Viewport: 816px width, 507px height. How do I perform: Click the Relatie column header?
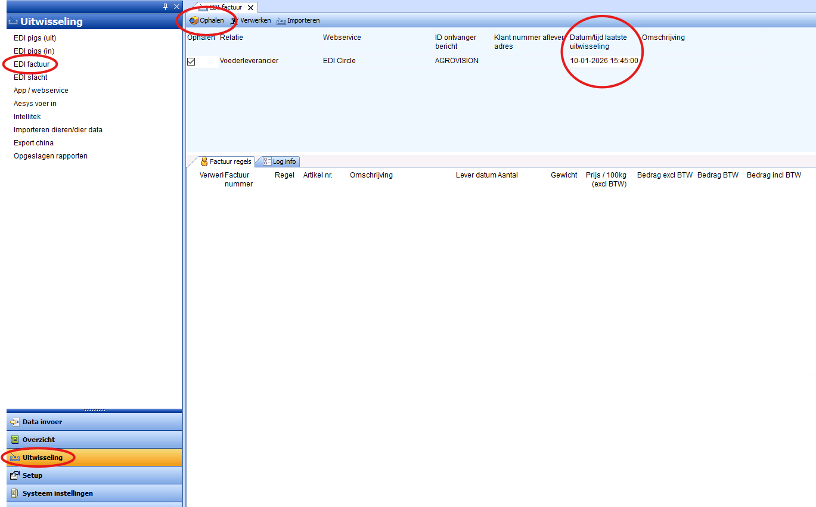(231, 38)
